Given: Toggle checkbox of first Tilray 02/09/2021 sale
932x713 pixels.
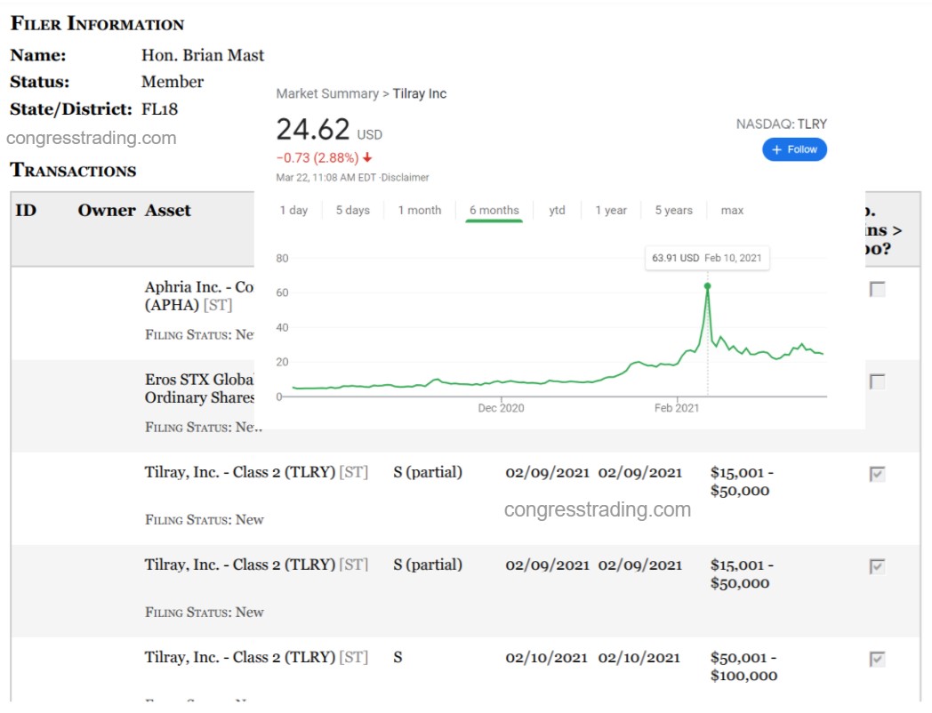Looking at the screenshot, I should tap(878, 474).
